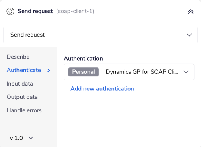The height and width of the screenshot is (147, 201).
Task: Select the Authenticate section
Action: tap(24, 70)
